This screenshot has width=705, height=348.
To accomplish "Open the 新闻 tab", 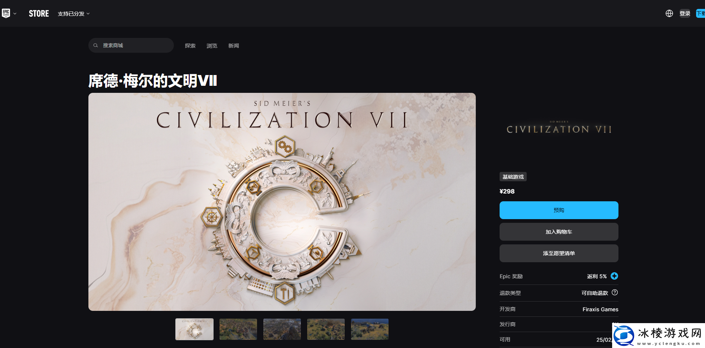I will (x=234, y=46).
